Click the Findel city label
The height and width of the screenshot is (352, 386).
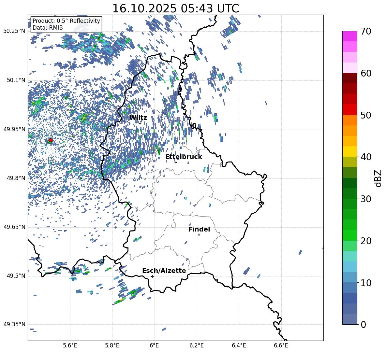(199, 229)
